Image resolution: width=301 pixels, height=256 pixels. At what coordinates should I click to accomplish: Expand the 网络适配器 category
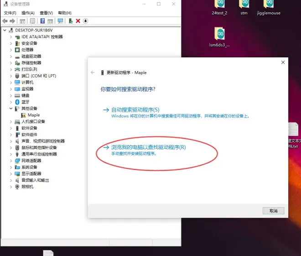pyautogui.click(x=11, y=161)
